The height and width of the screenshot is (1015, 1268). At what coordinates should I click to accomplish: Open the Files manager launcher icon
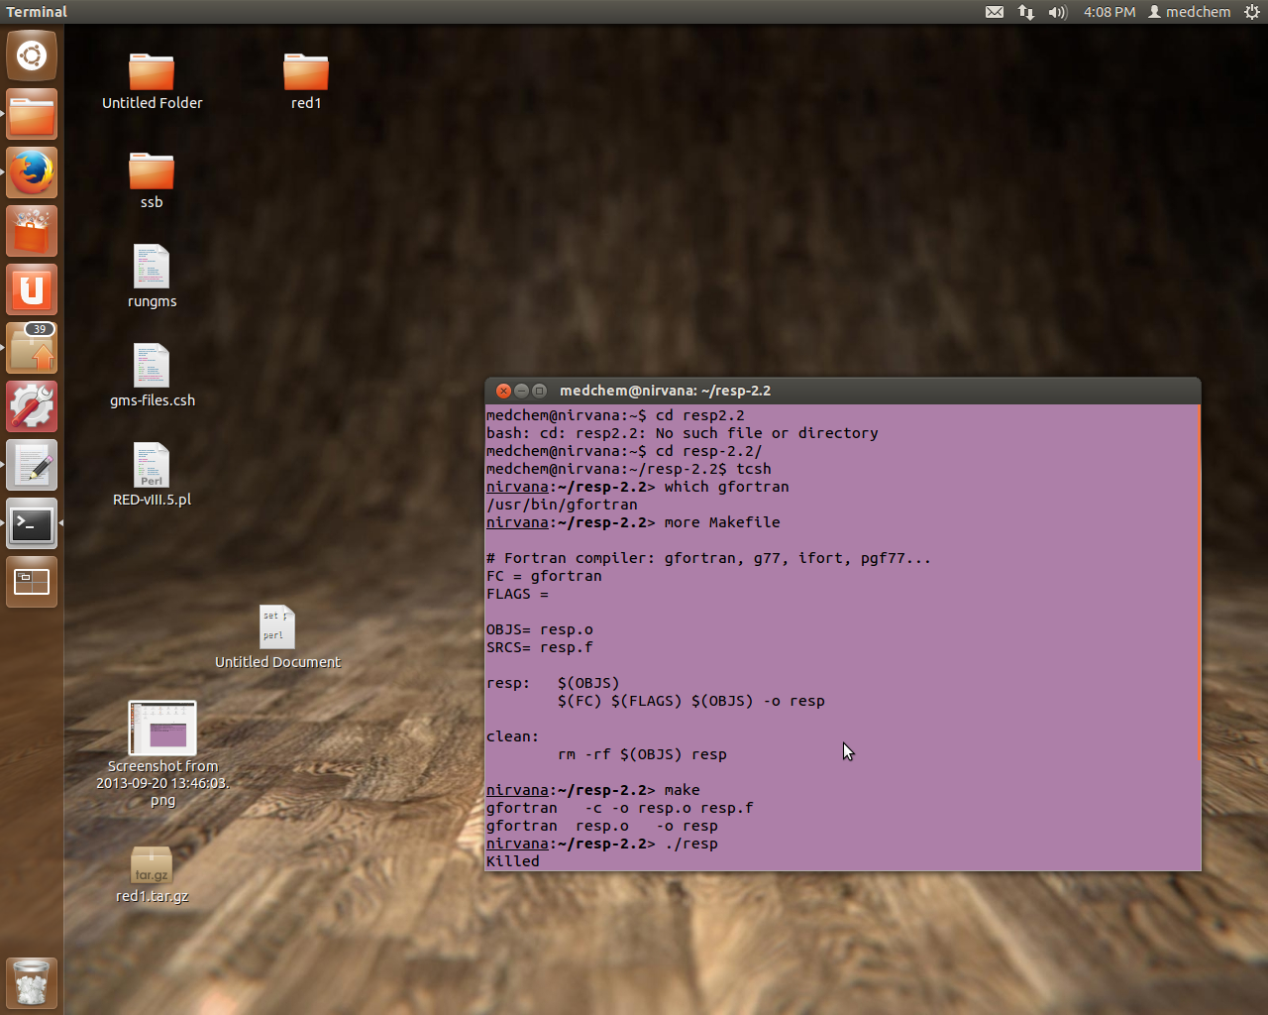tap(32, 114)
